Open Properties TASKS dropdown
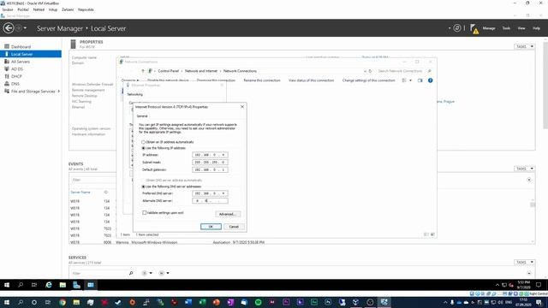The width and height of the screenshot is (548, 308). 524,46
